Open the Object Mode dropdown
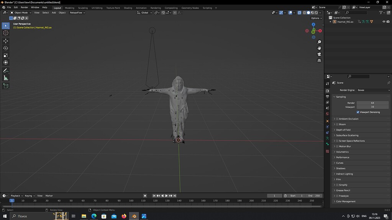Screen dimensions: 392x220 [x=21, y=13]
